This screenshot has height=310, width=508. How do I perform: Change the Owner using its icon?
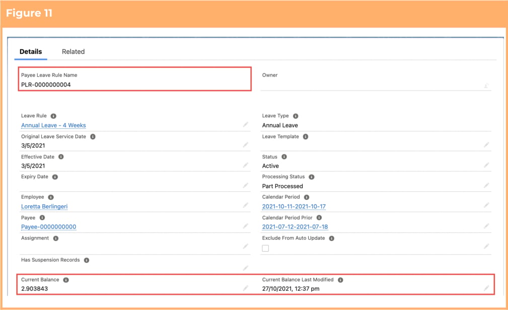click(x=486, y=86)
